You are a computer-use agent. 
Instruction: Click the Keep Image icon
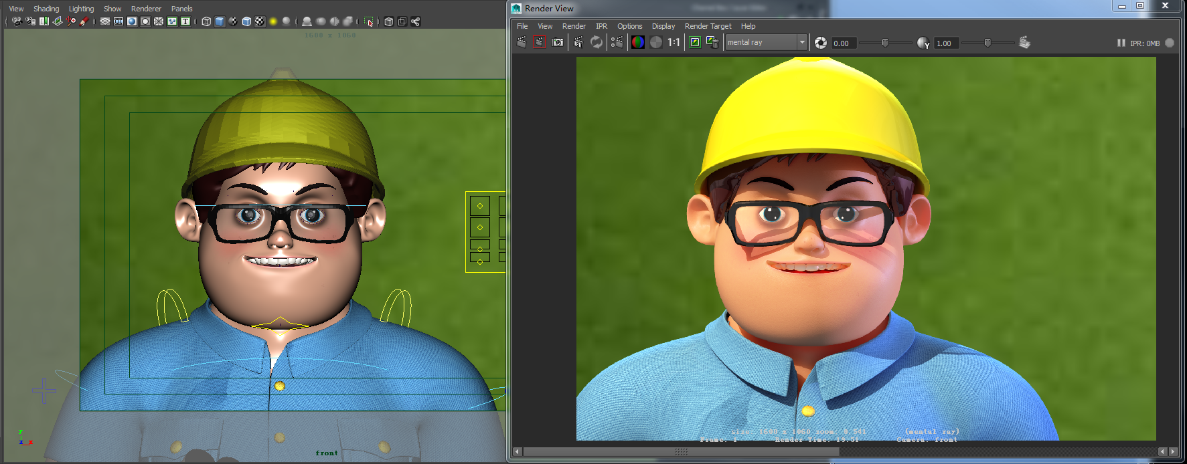tap(695, 42)
